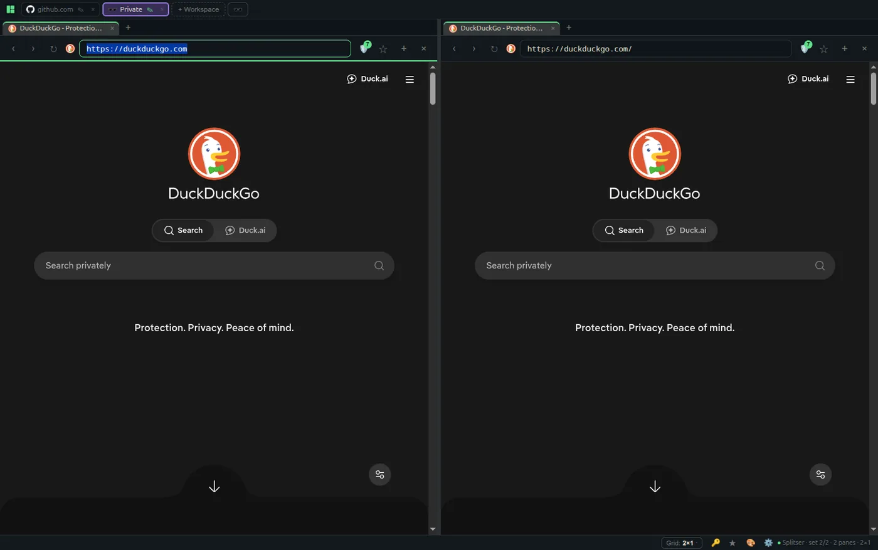Open Duck.ai link at top of left pane
This screenshot has height=550, width=878.
[x=368, y=79]
